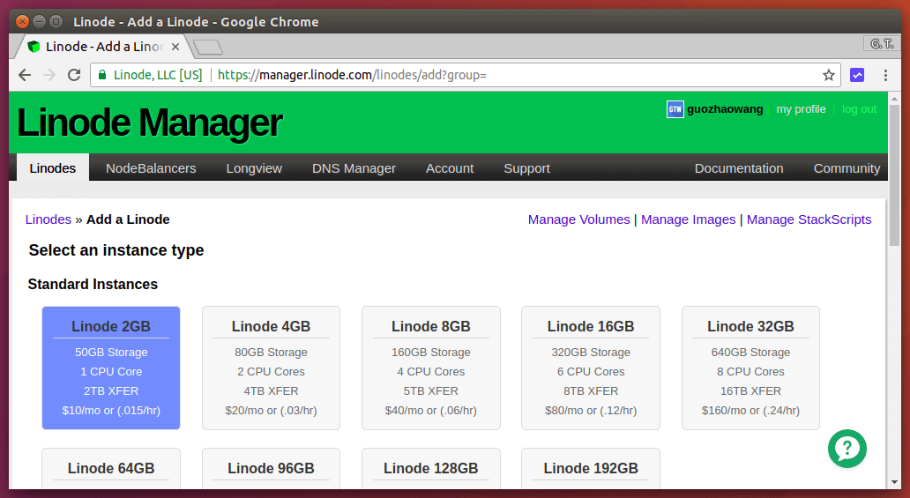The height and width of the screenshot is (498, 910).
Task: Choose the Linode 128GB plan card
Action: (430, 468)
